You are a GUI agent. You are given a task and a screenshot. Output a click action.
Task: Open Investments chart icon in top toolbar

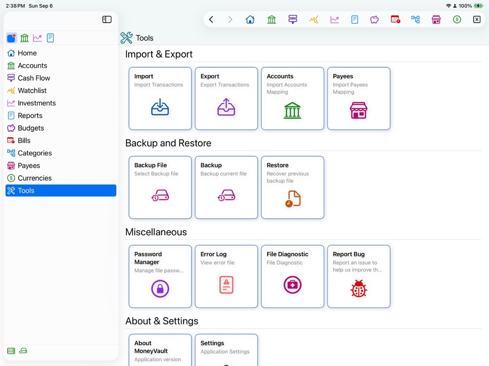335,20
